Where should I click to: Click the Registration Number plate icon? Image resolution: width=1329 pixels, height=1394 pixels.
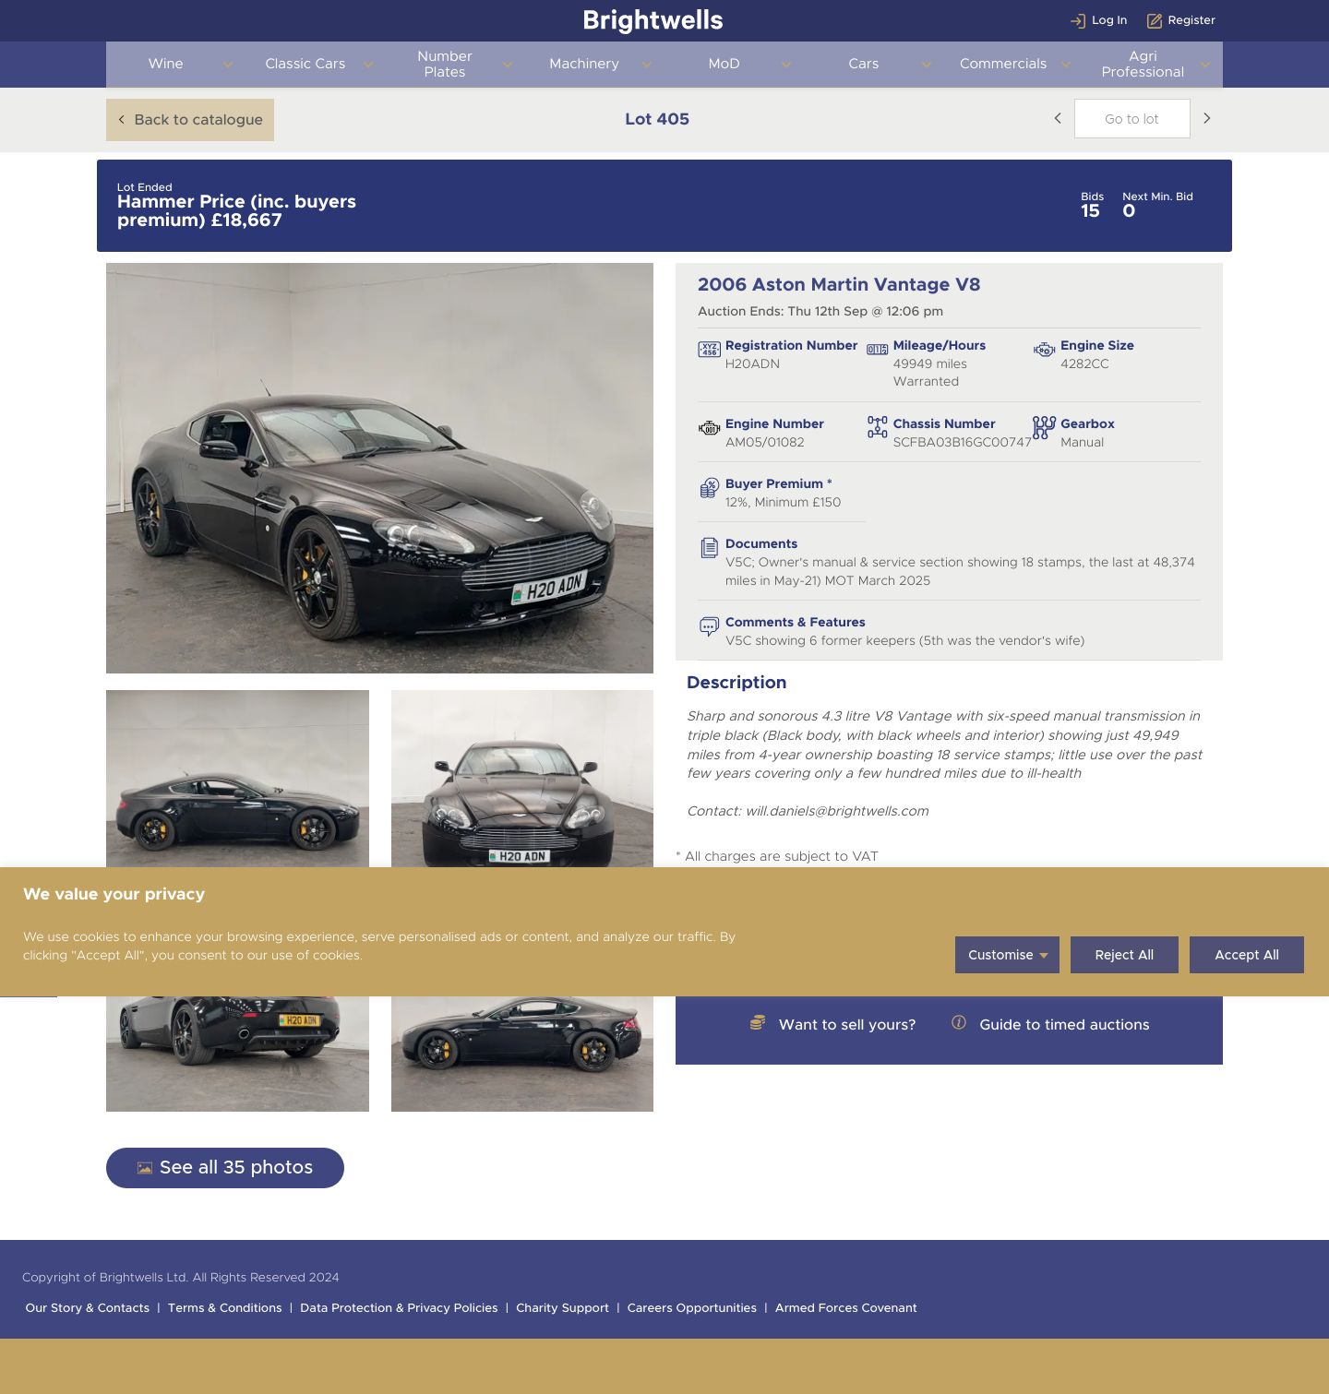click(709, 350)
